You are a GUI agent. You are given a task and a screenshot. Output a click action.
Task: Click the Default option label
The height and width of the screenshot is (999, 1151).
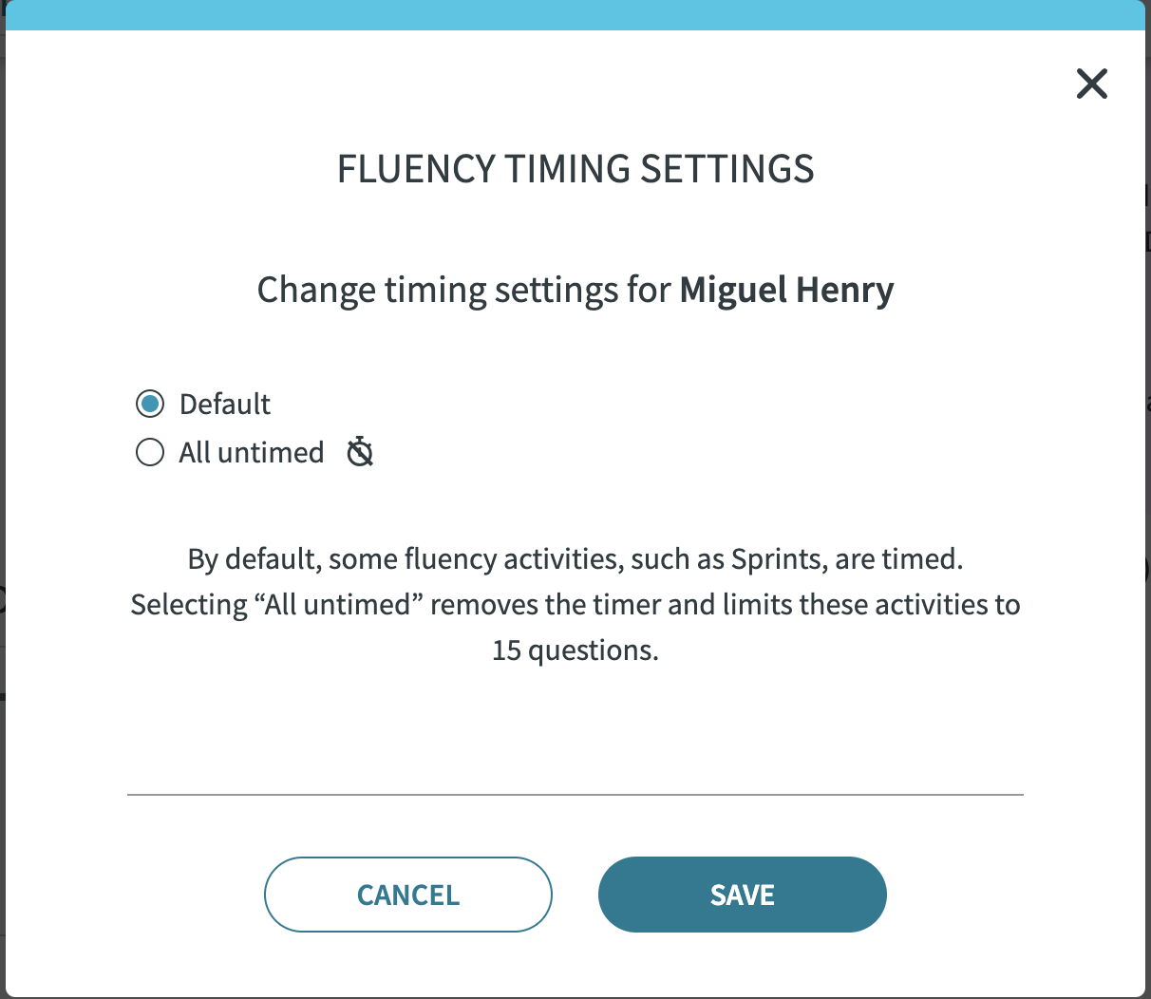click(x=225, y=404)
